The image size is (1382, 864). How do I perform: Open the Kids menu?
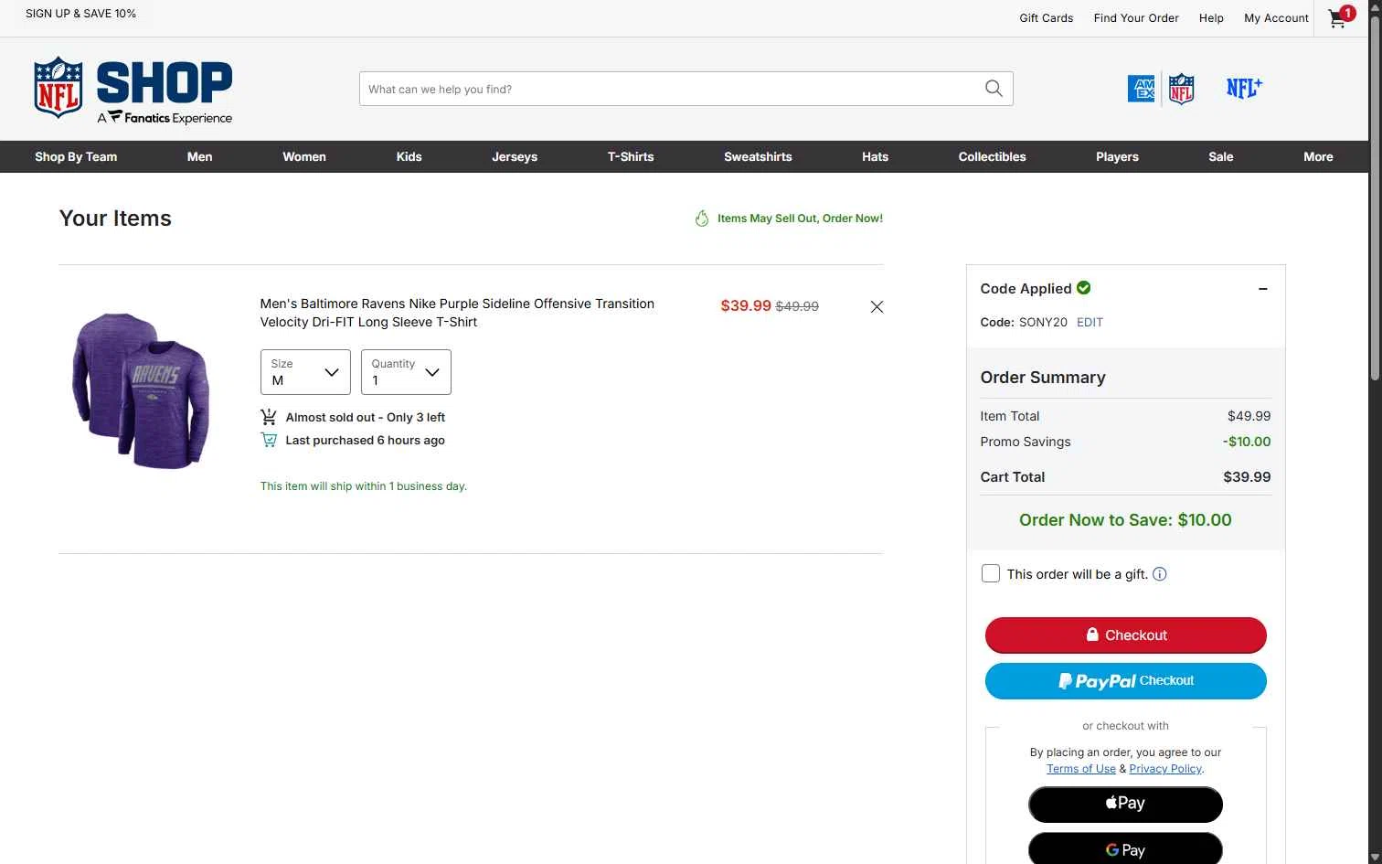pyautogui.click(x=409, y=156)
